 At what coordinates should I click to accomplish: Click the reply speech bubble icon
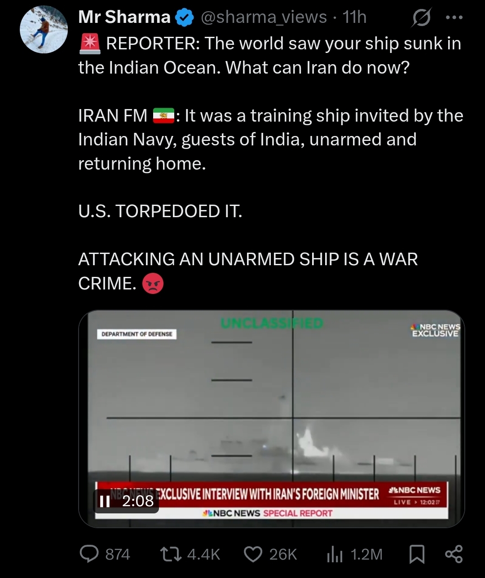[89, 554]
